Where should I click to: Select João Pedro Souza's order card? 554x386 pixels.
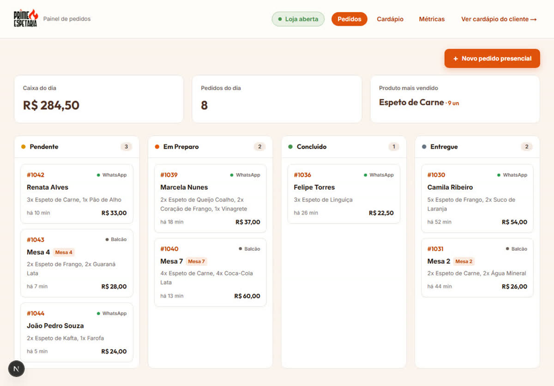pyautogui.click(x=77, y=332)
